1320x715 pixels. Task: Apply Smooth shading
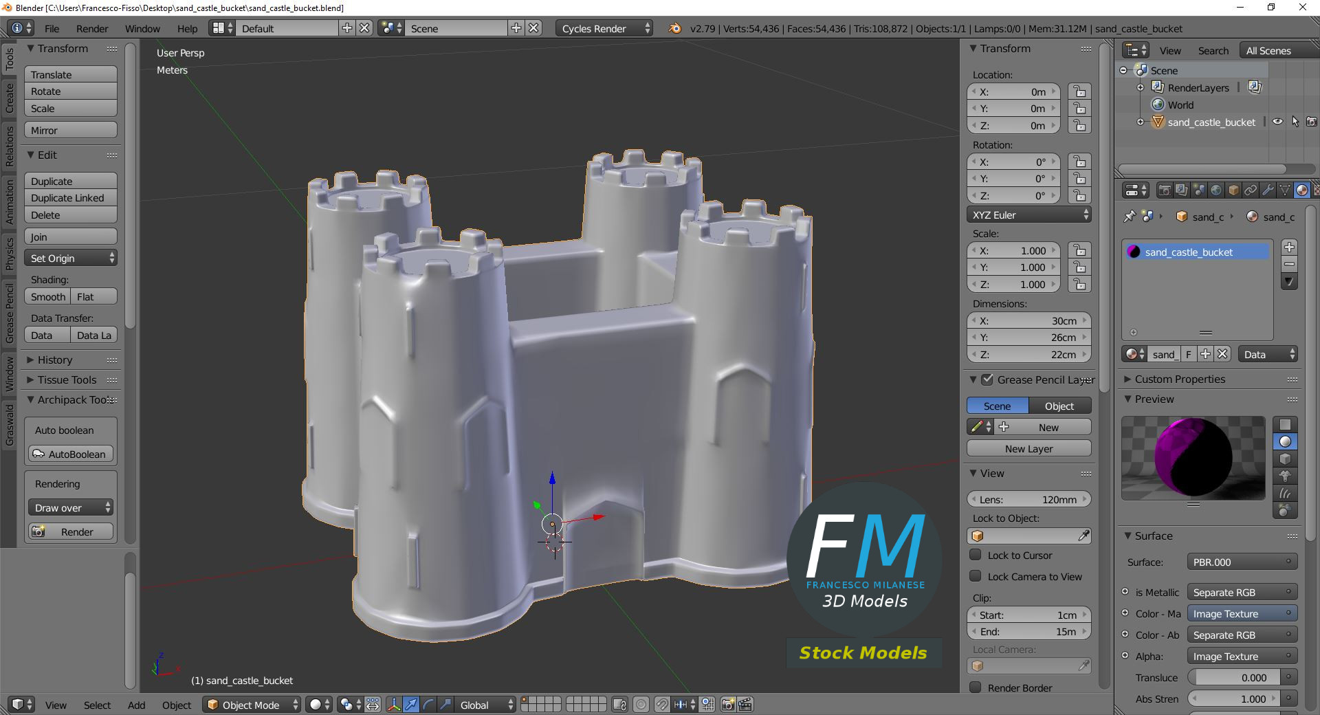[47, 296]
